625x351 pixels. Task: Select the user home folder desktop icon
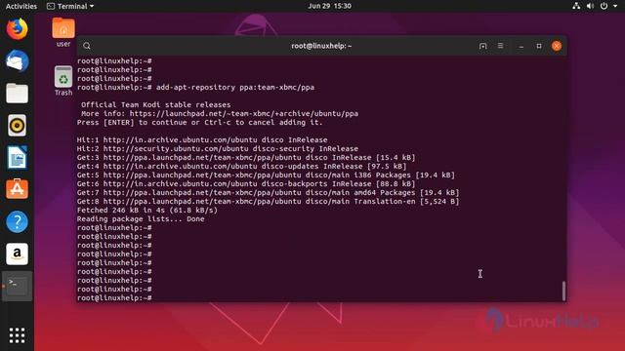click(x=63, y=32)
